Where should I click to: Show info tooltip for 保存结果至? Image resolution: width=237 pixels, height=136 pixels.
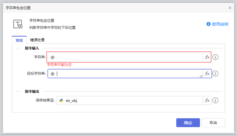pyautogui.click(x=215, y=100)
